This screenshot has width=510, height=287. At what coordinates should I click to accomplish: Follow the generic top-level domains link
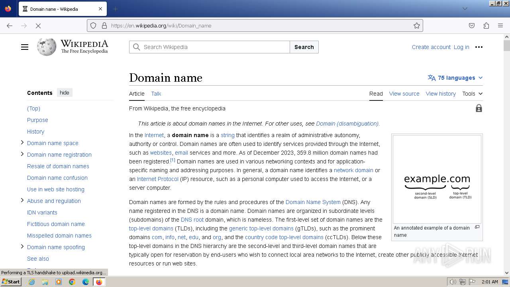pos(261,228)
